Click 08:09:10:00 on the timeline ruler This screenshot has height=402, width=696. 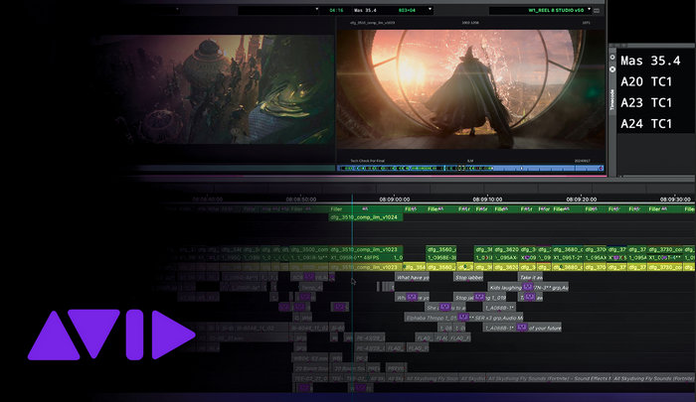[x=488, y=200]
